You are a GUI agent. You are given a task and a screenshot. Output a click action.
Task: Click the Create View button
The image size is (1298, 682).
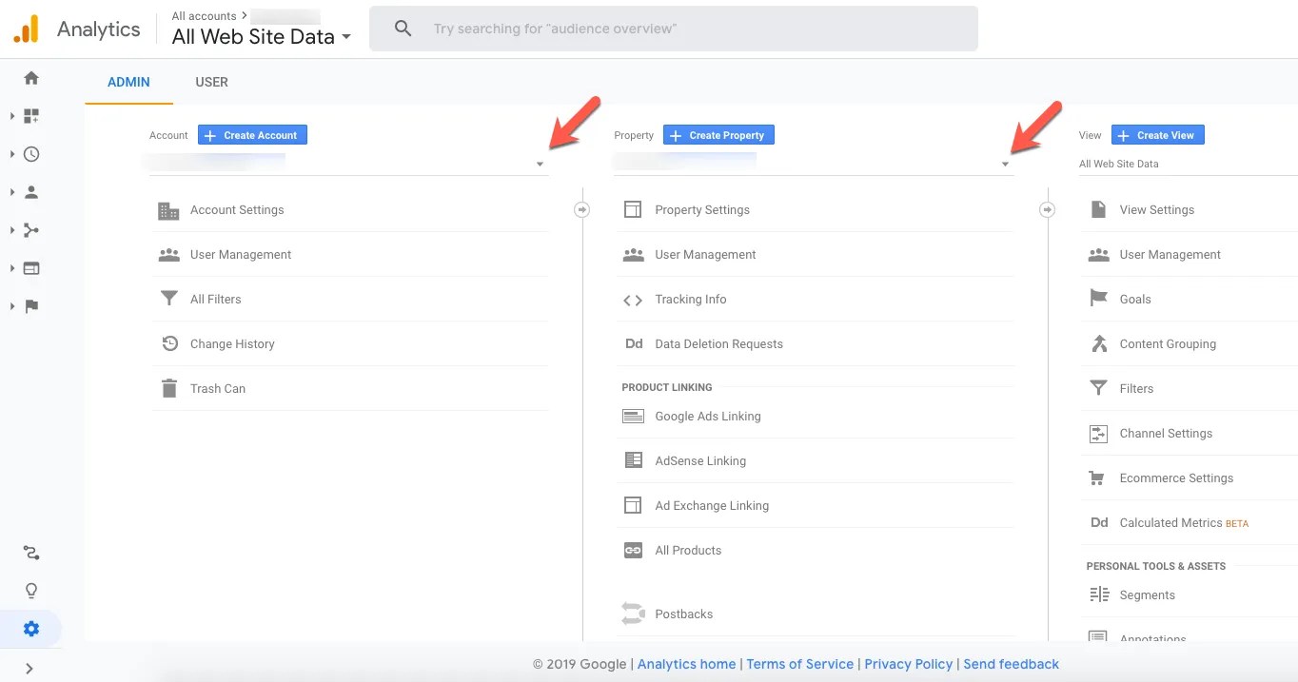click(1157, 134)
